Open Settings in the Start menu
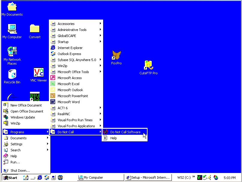242x182 pixels. [x=26, y=144]
